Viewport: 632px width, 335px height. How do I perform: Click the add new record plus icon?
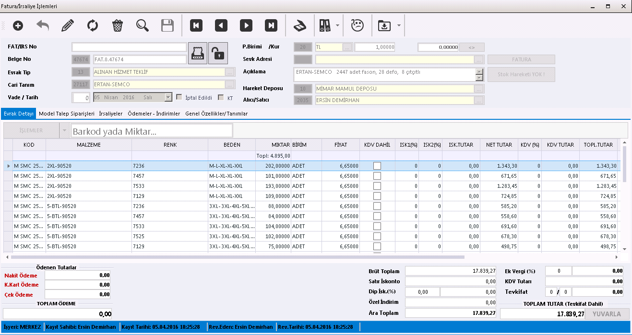point(18,25)
